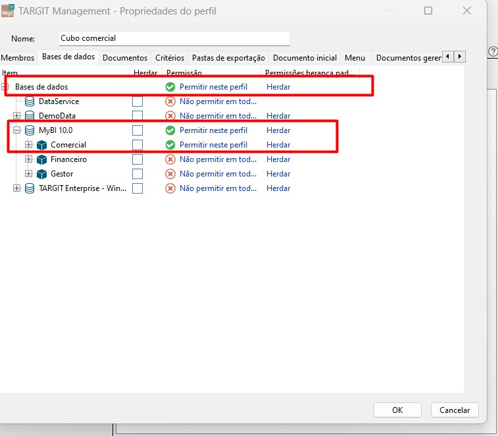
Task: Open the Documentos tab
Action: (x=125, y=58)
